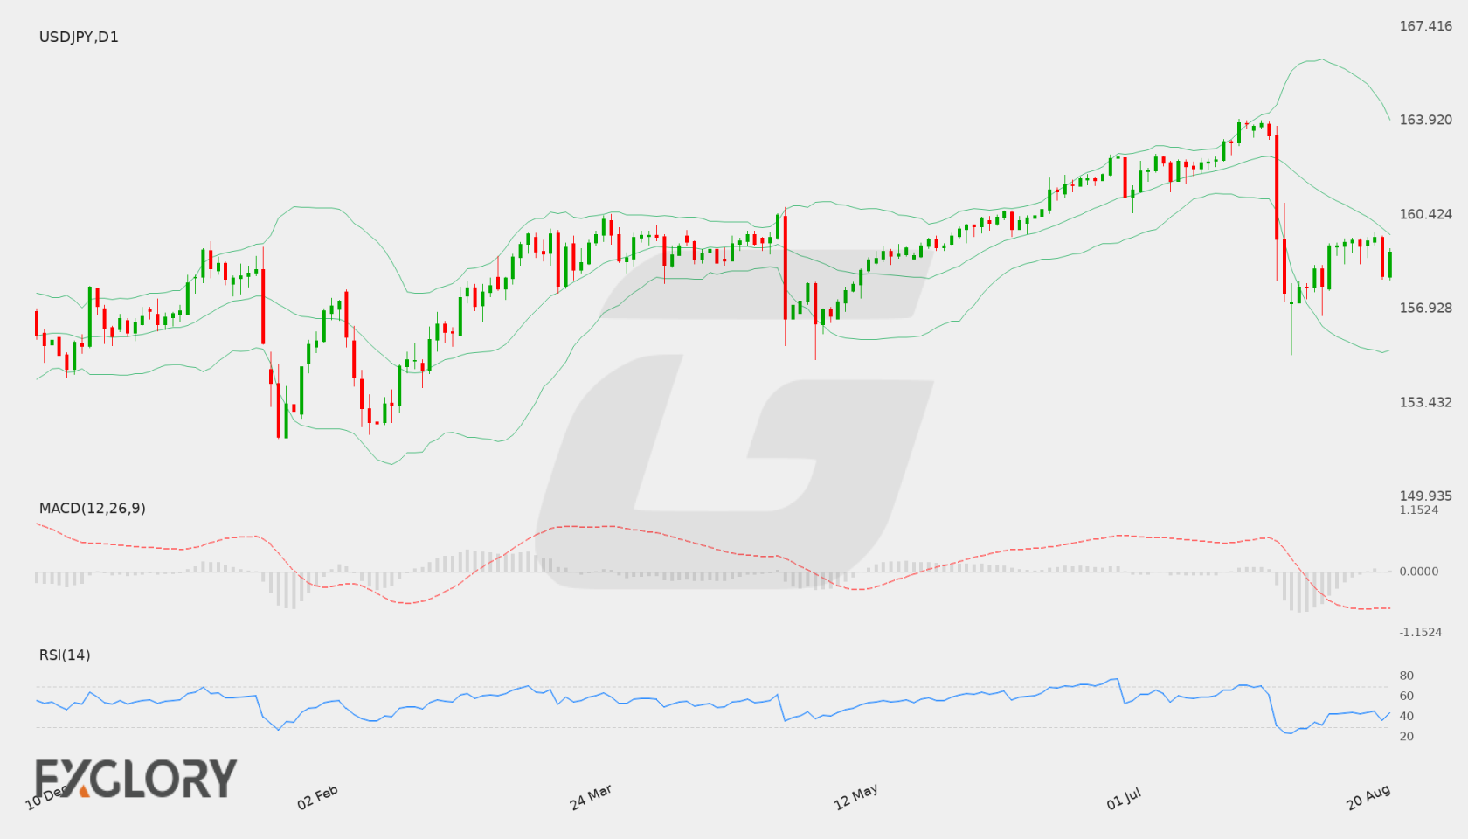Click the USDJPY,D1 chart title
The height and width of the screenshot is (839, 1468).
pyautogui.click(x=79, y=37)
